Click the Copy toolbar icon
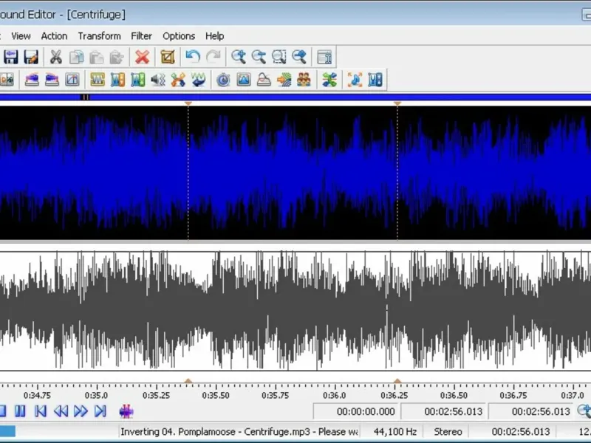 76,57
